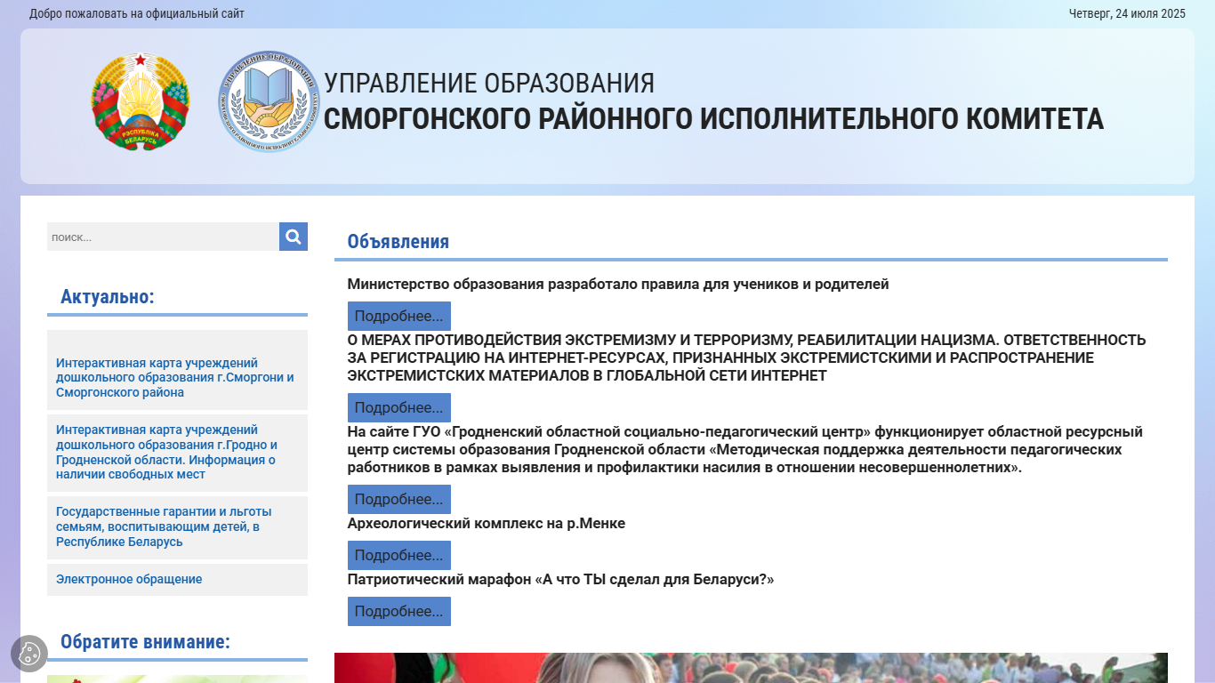Open Подробнее under the Grodno social-pedagogical center item
Screen dimensions: 1215x683
pos(399,499)
